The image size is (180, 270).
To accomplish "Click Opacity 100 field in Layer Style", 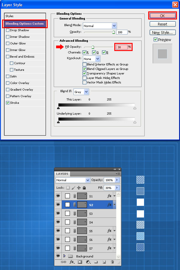I will tap(121, 32).
